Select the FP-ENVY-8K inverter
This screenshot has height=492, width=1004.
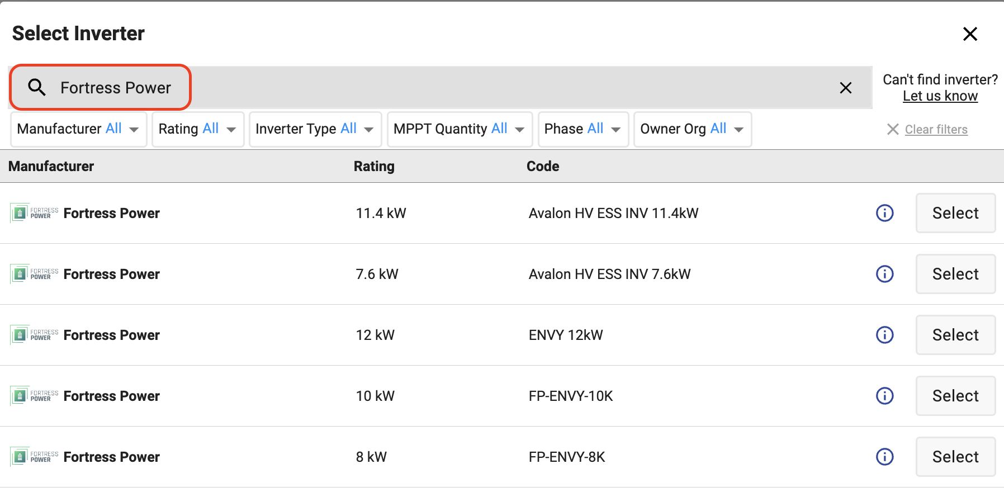[x=955, y=457]
